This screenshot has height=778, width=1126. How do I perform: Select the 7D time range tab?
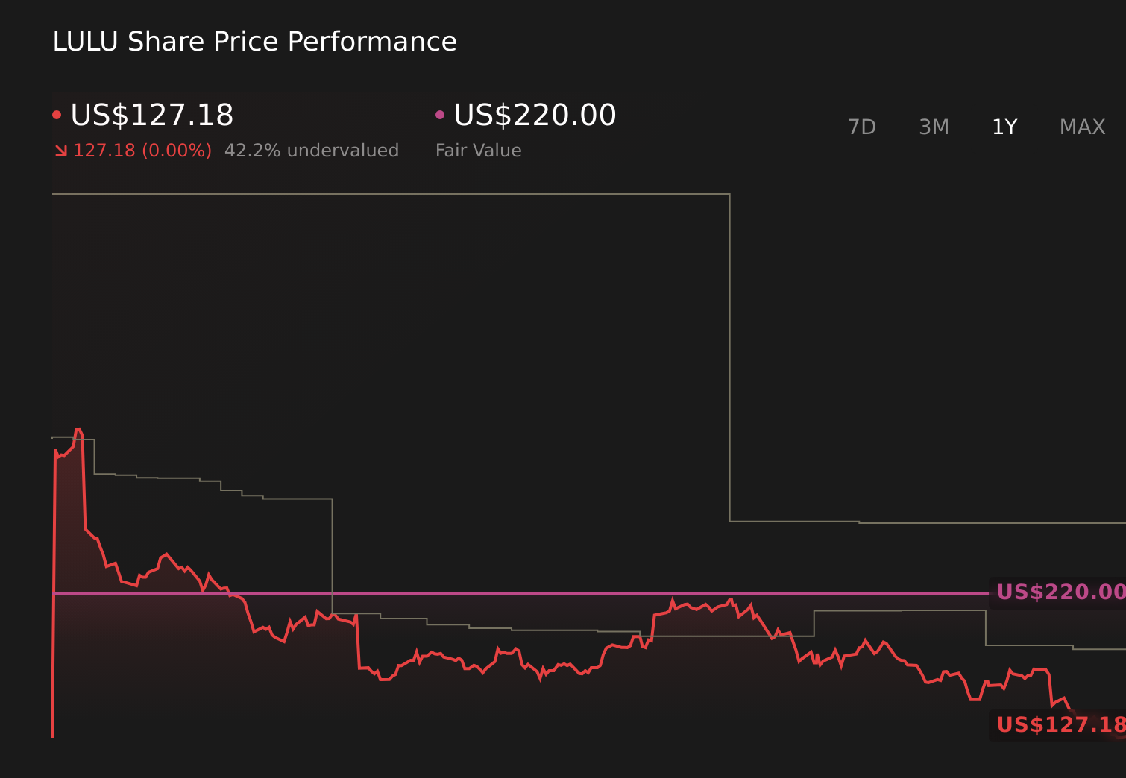click(862, 127)
